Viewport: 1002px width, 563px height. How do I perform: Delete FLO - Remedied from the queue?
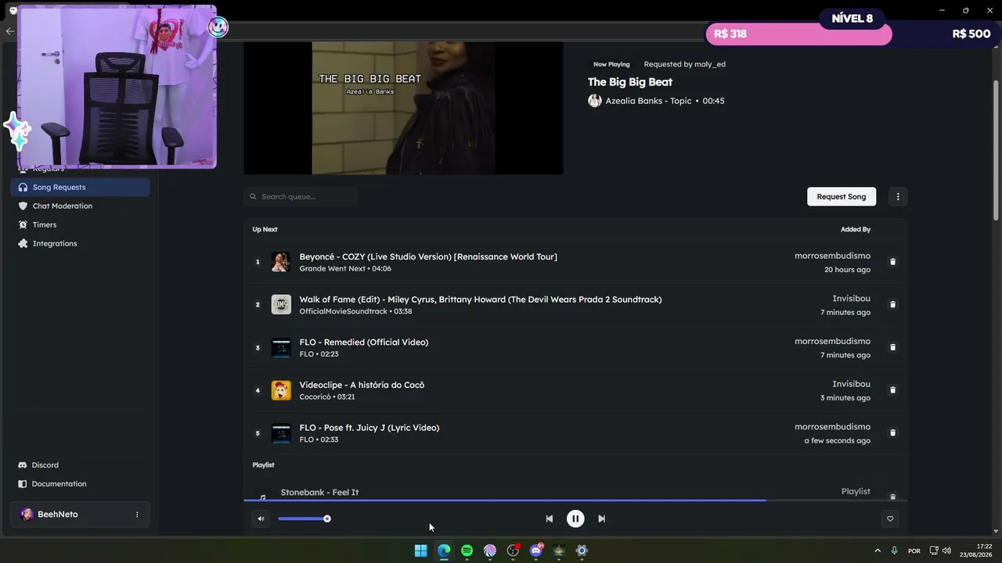coord(892,347)
